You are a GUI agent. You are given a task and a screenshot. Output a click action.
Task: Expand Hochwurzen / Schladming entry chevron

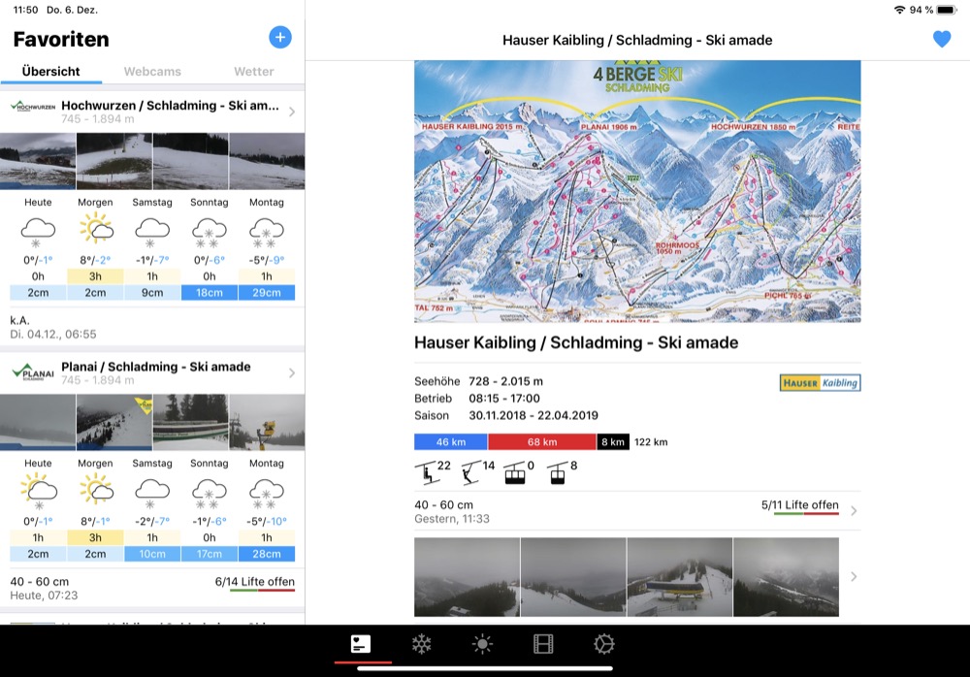tap(292, 113)
